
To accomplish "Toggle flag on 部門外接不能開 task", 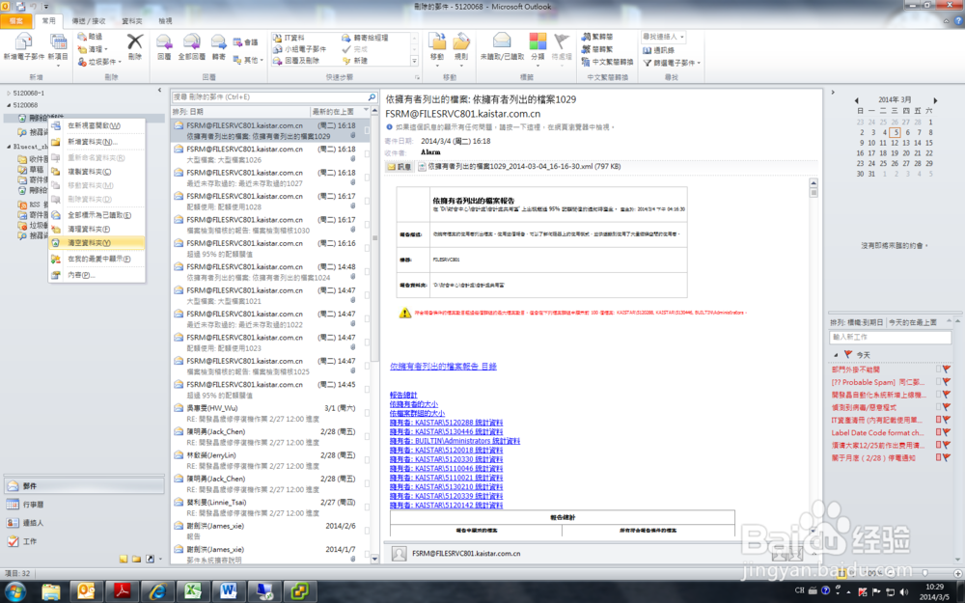I will pyautogui.click(x=947, y=370).
